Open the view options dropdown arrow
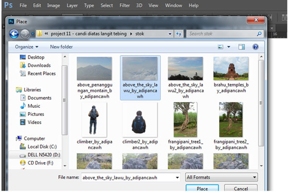This screenshot has width=288, height=192. tap(228, 47)
